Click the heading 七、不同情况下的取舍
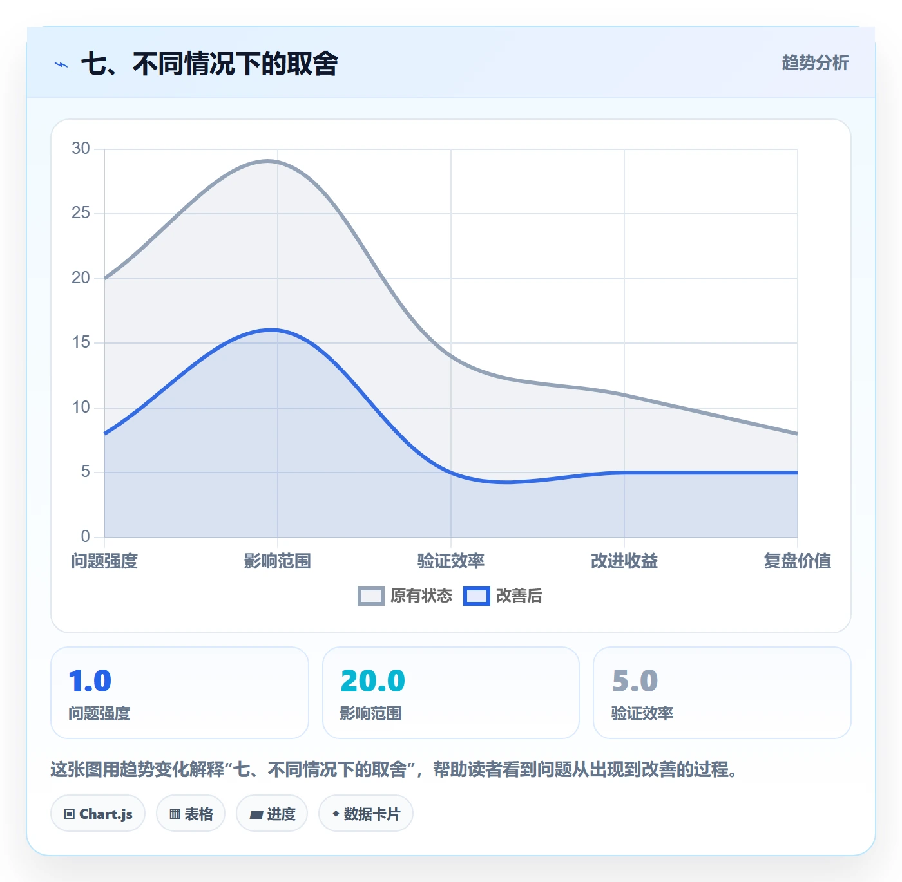902x882 pixels. click(209, 64)
